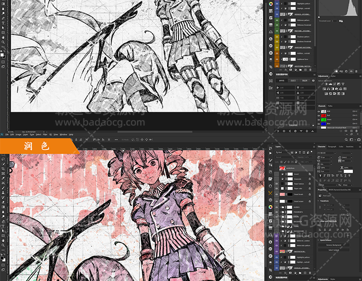Click Remove Background button
Image resolution: width=362 pixels, height=281 pixels.
(x=334, y=245)
